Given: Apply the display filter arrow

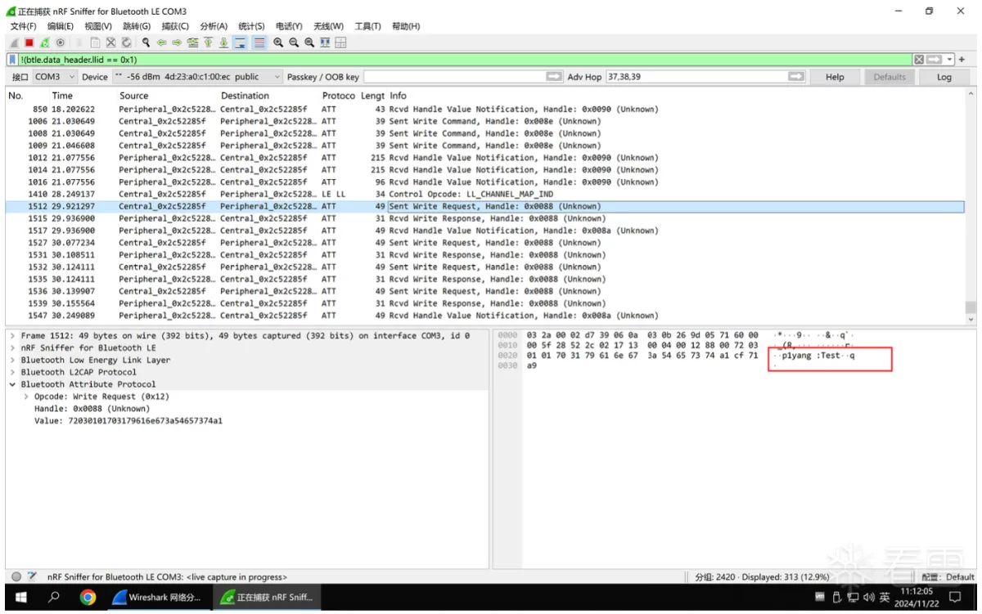Looking at the screenshot, I should tap(935, 60).
